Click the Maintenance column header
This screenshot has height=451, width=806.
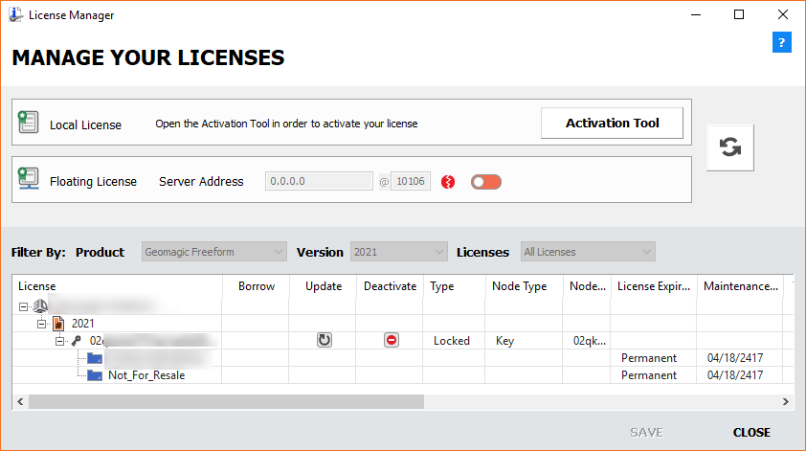pos(739,286)
